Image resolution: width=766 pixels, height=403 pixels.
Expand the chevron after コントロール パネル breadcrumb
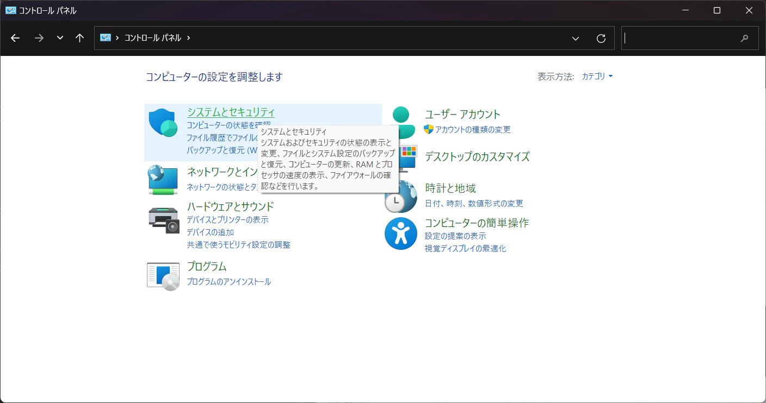pyautogui.click(x=189, y=38)
